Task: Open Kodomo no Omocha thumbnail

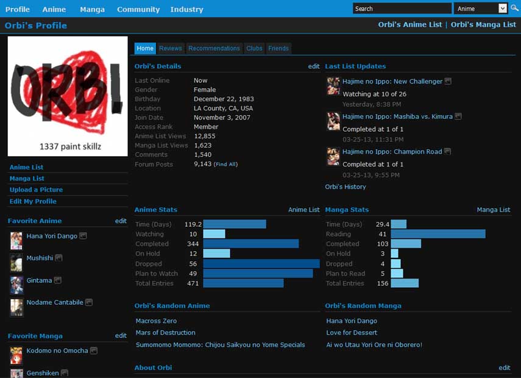Action: [x=16, y=355]
